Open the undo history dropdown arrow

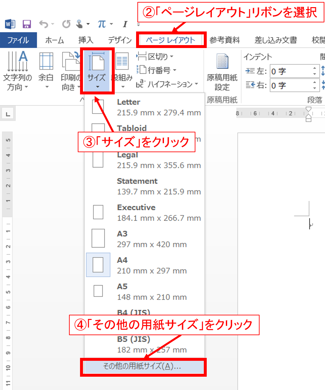(53, 24)
